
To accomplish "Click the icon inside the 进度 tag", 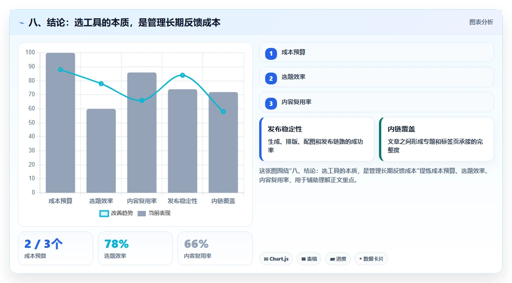I will pyautogui.click(x=332, y=259).
